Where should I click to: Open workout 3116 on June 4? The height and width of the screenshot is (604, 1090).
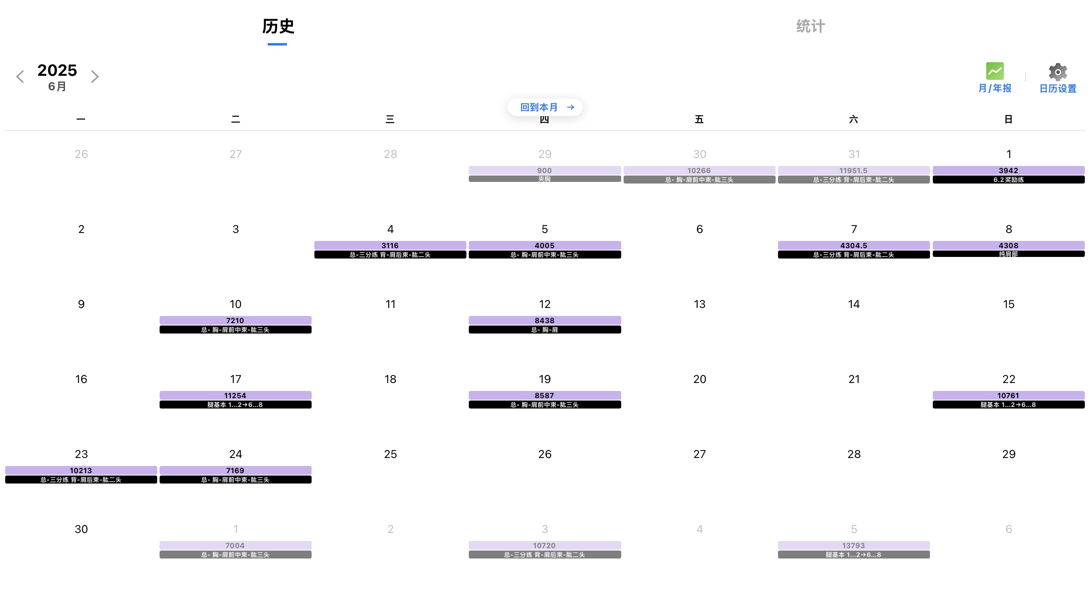[x=390, y=245]
